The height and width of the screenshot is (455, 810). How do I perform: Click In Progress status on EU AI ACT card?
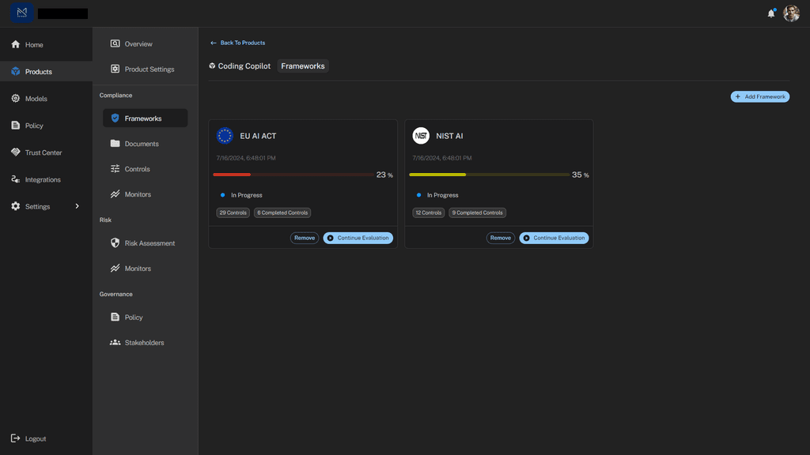(247, 195)
